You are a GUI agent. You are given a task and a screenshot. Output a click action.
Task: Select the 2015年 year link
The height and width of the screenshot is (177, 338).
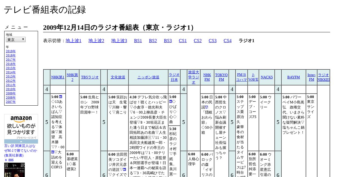11,68
